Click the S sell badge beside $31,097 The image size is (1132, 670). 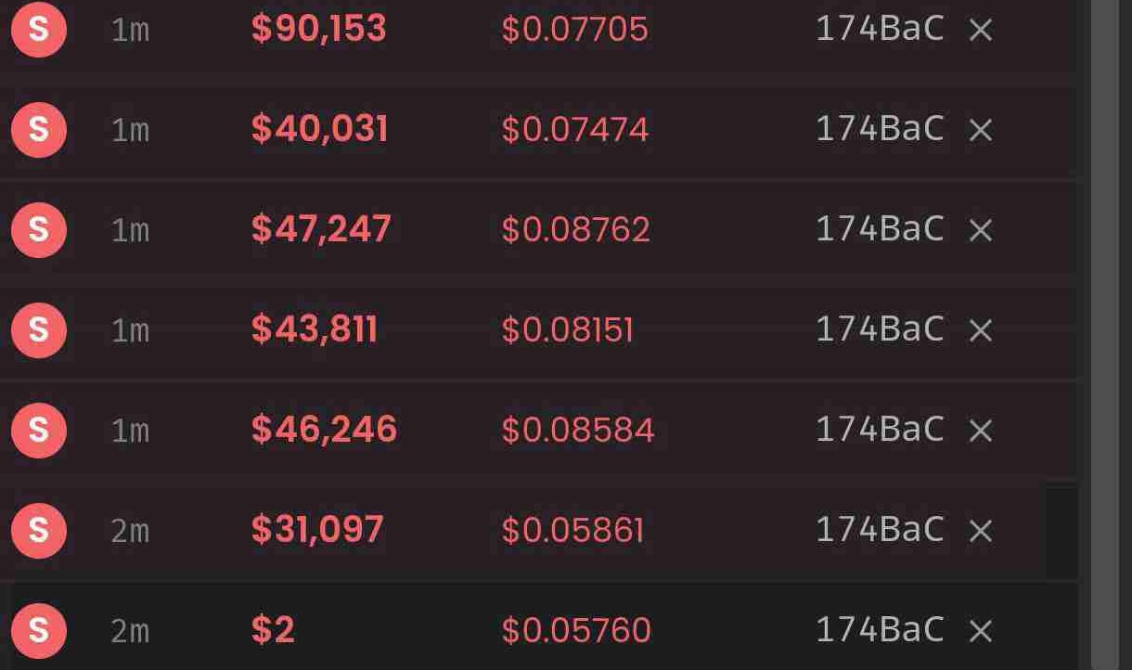[38, 531]
